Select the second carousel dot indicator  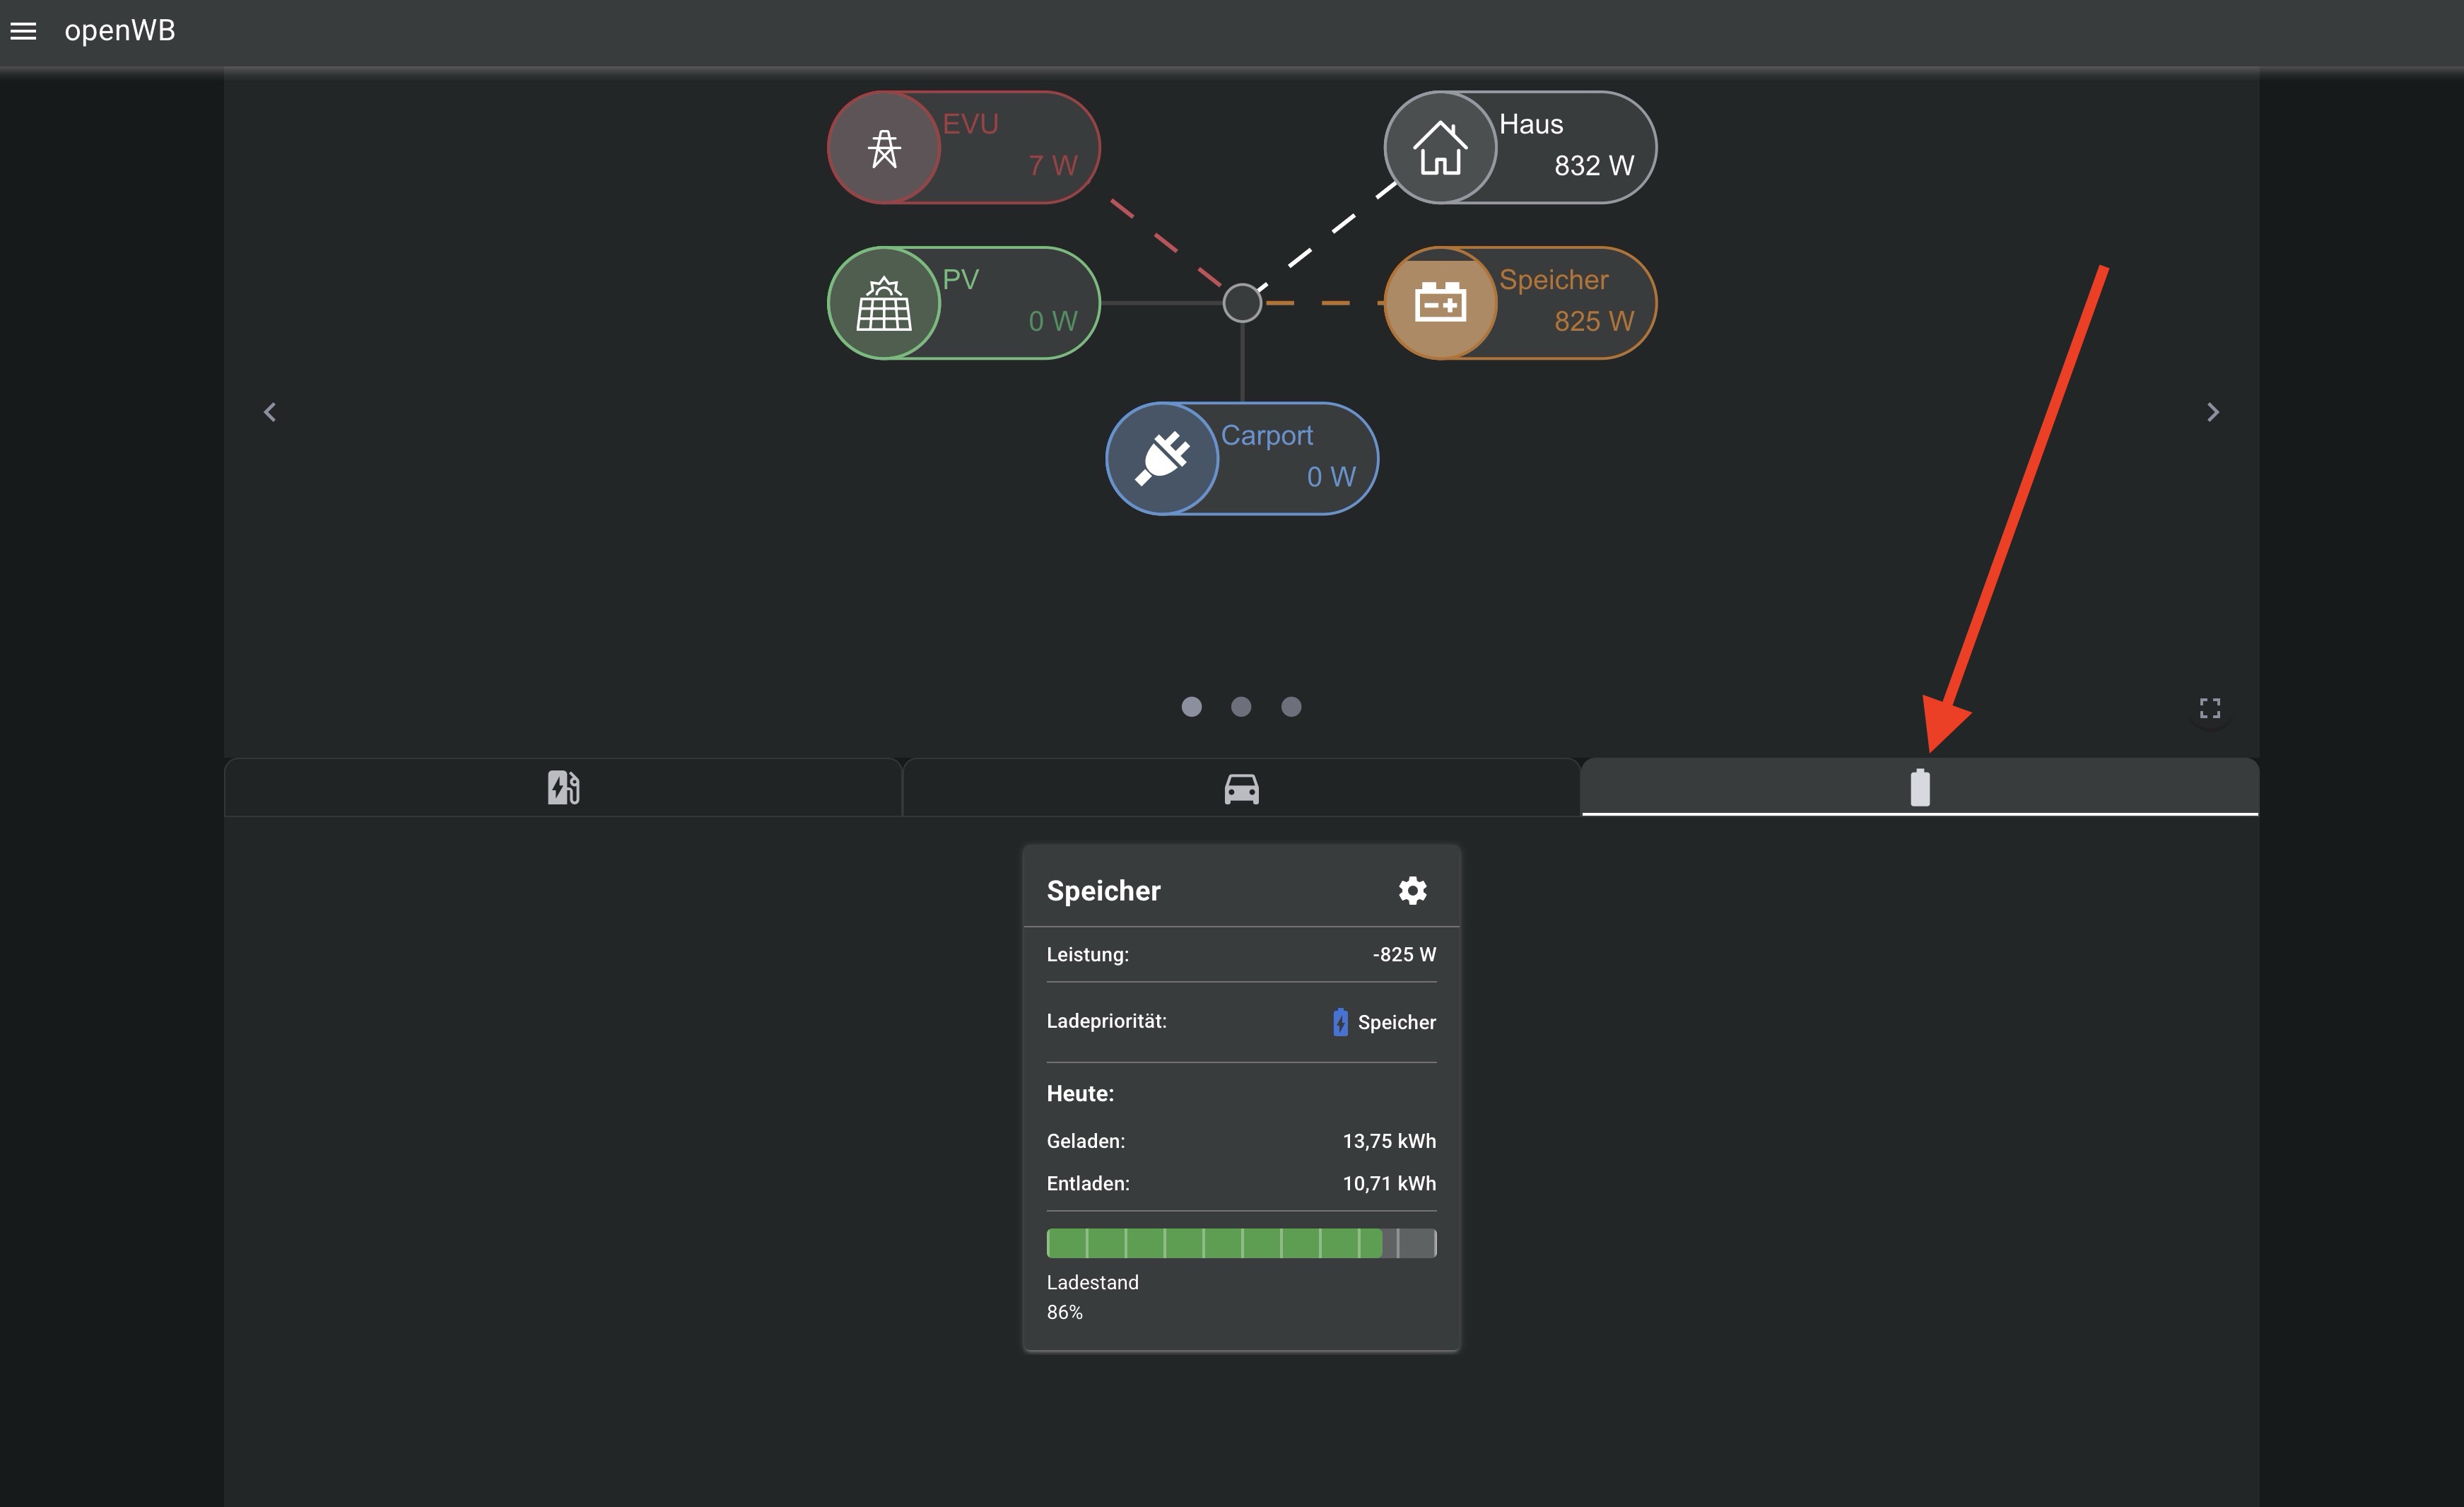(1241, 707)
